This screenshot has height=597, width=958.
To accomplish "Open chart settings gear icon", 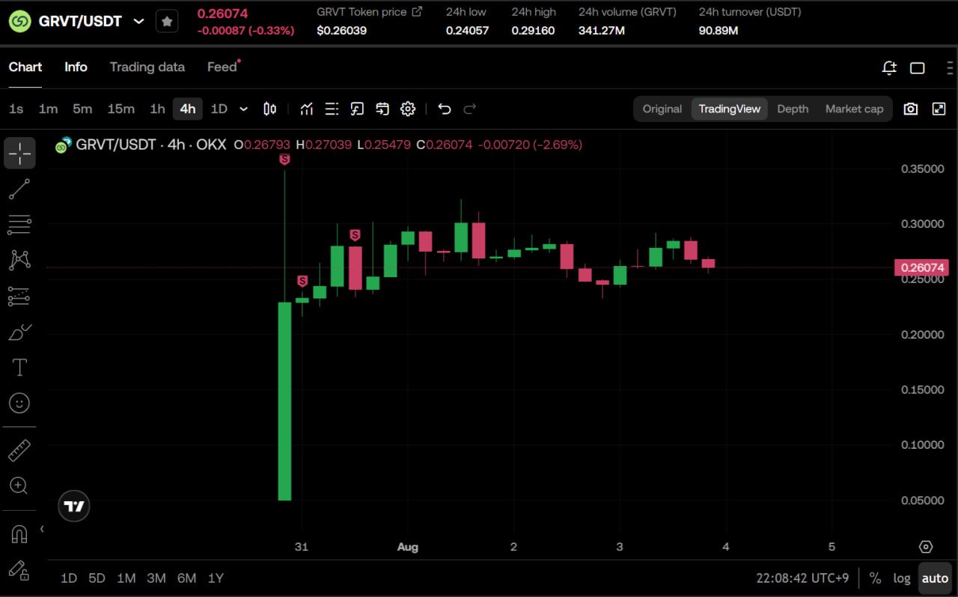I will point(408,109).
